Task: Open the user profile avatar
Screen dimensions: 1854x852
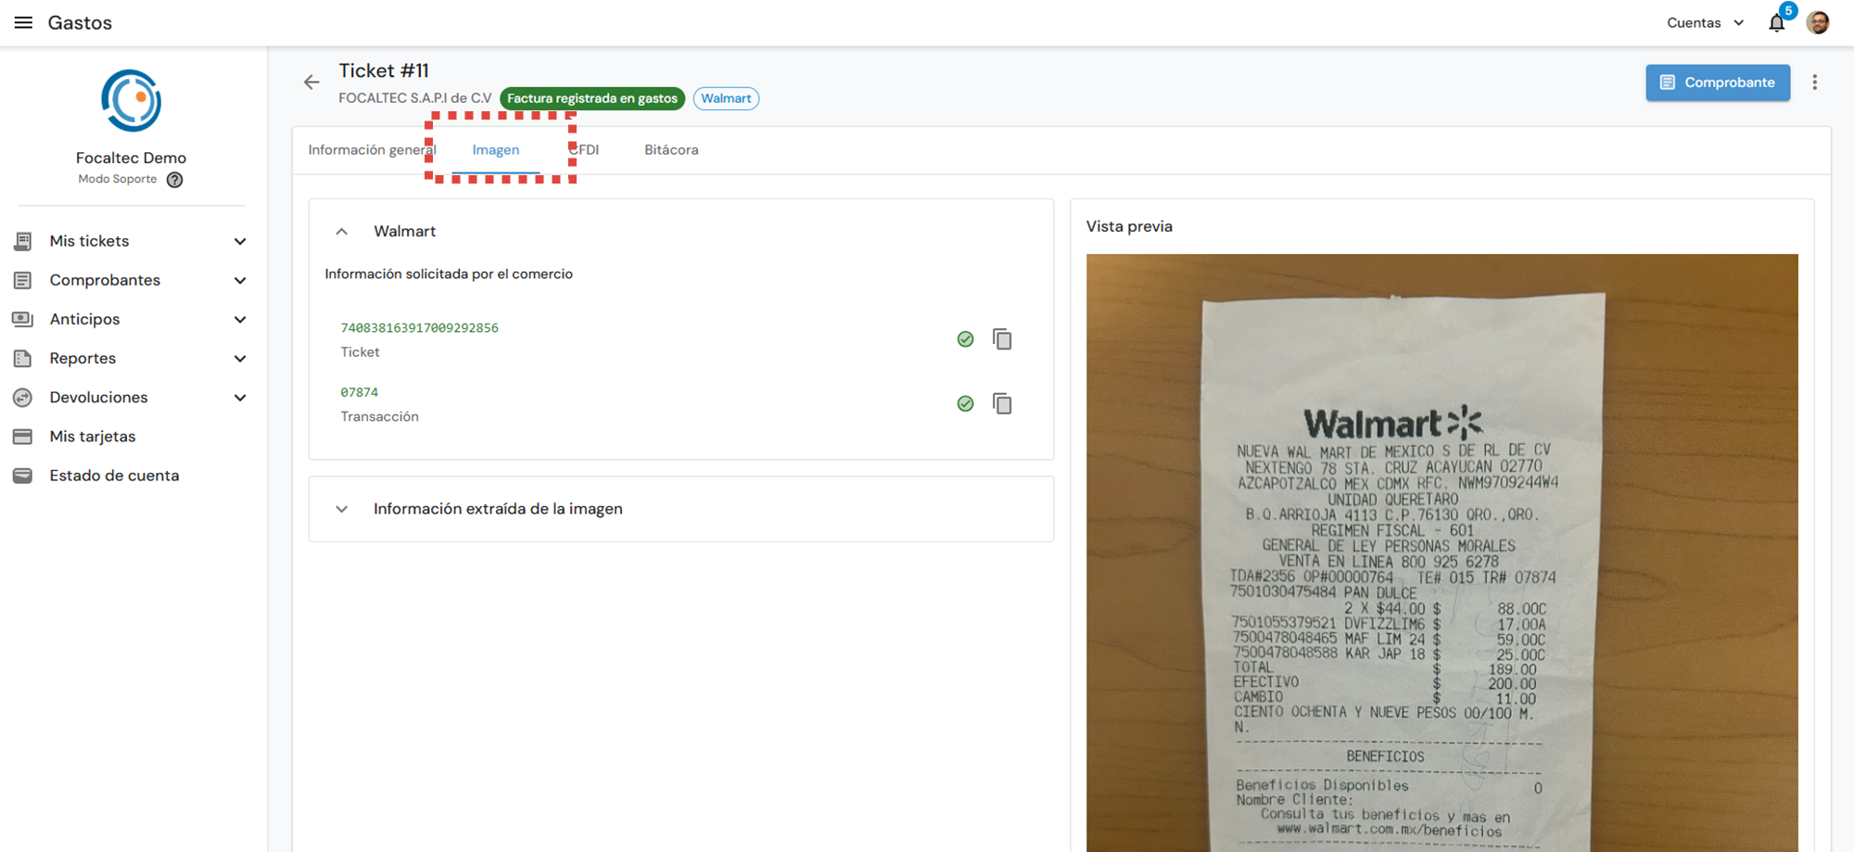Action: pos(1818,22)
